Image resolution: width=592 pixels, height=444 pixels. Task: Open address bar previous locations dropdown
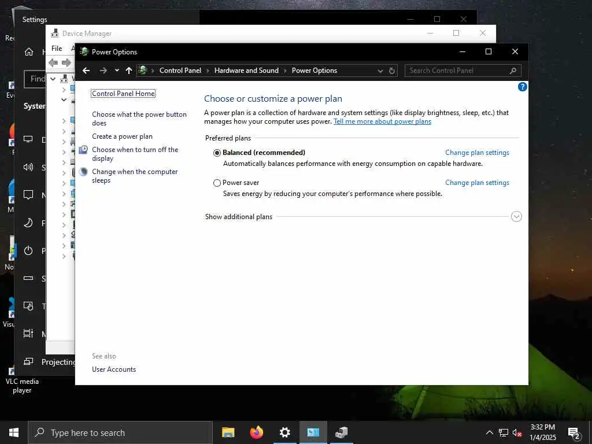pyautogui.click(x=380, y=71)
